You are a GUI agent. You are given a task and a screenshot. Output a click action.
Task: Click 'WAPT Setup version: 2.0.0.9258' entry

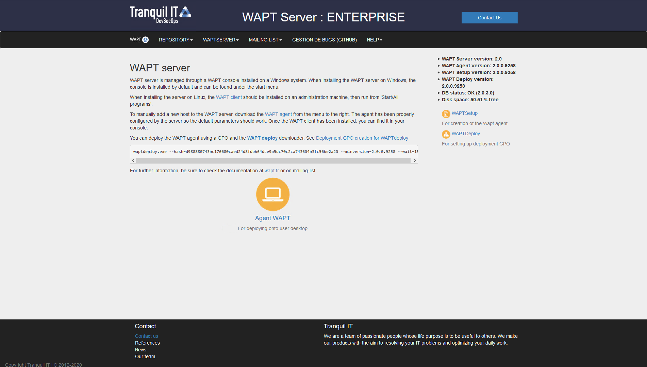(x=479, y=72)
